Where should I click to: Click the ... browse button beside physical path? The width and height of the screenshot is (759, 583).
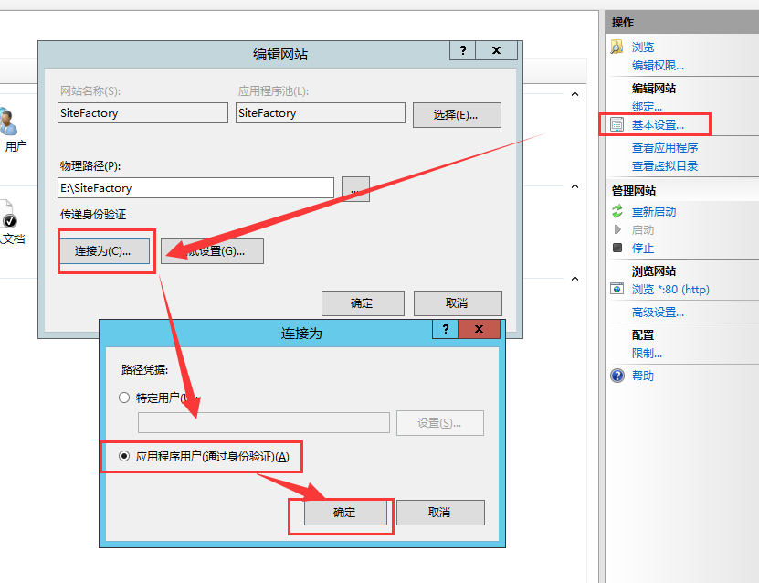coord(355,189)
